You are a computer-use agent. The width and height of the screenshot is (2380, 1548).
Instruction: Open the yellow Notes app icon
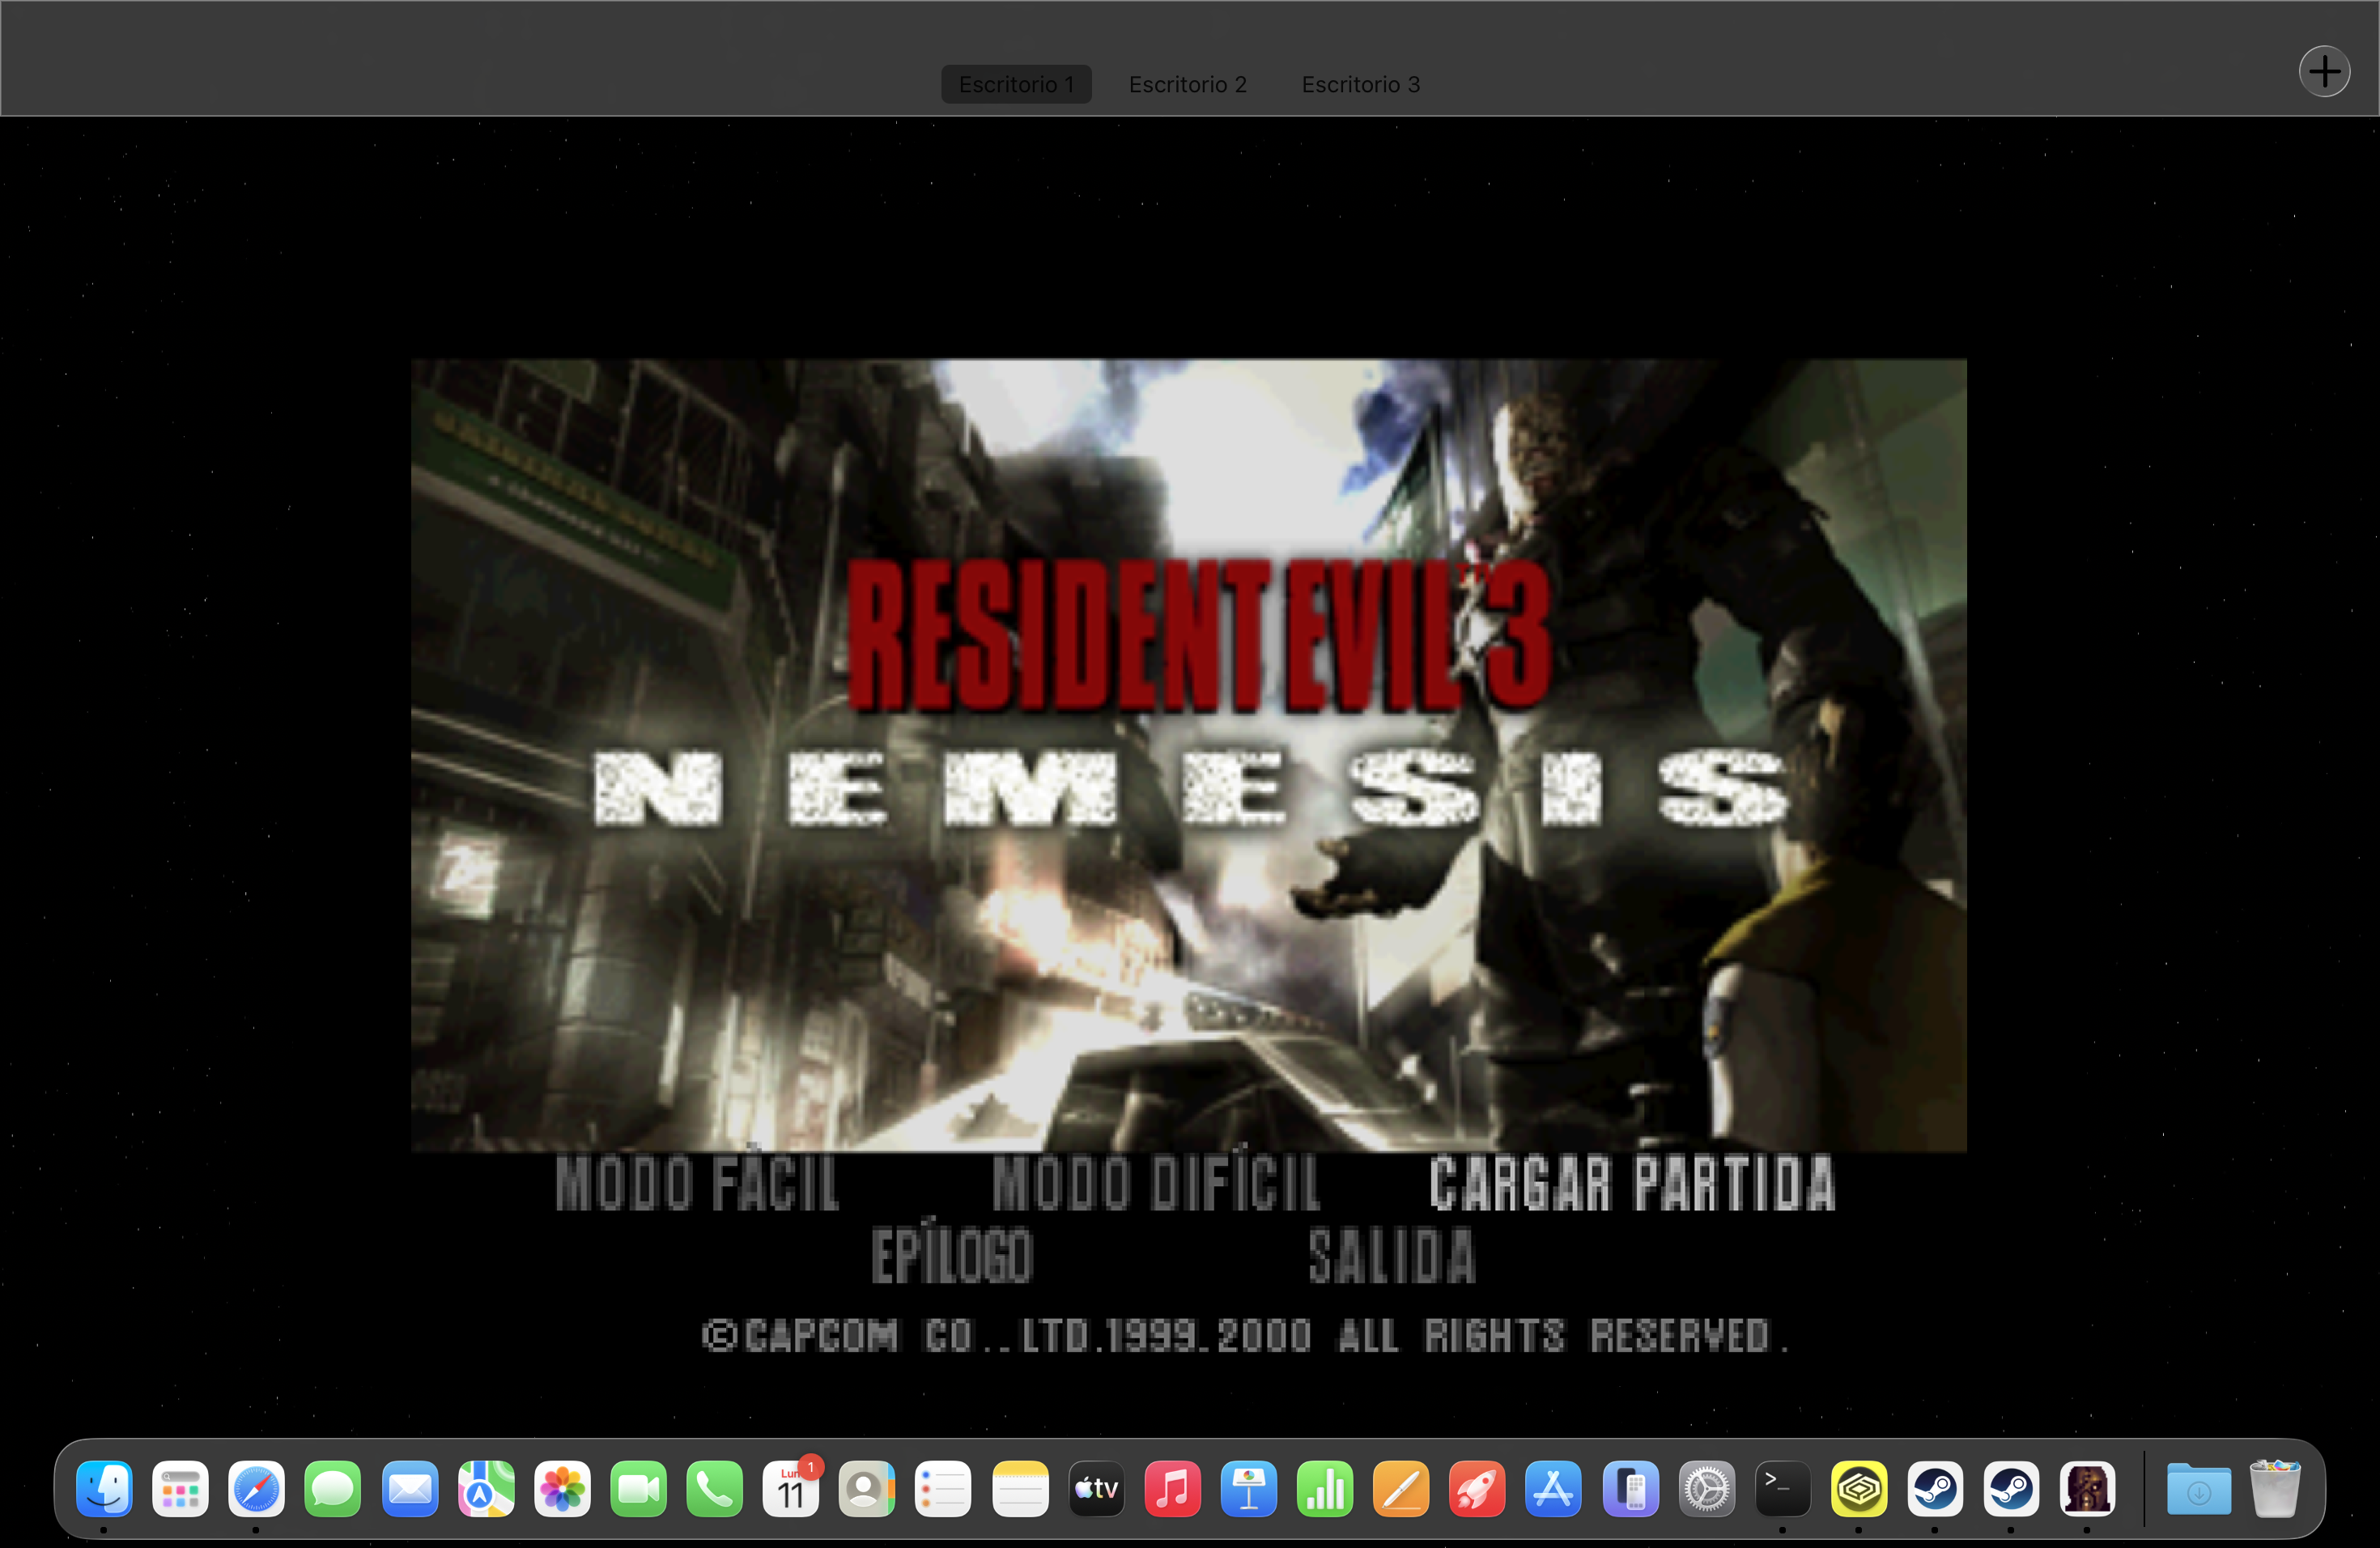click(x=1020, y=1489)
